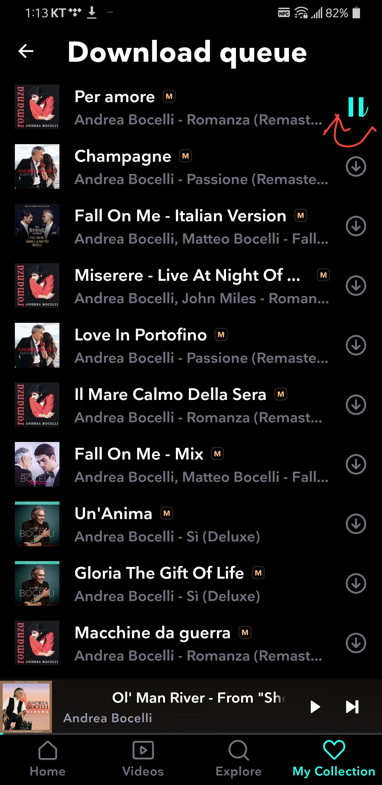Tap download icon for Fall On Me - Mix

[355, 464]
